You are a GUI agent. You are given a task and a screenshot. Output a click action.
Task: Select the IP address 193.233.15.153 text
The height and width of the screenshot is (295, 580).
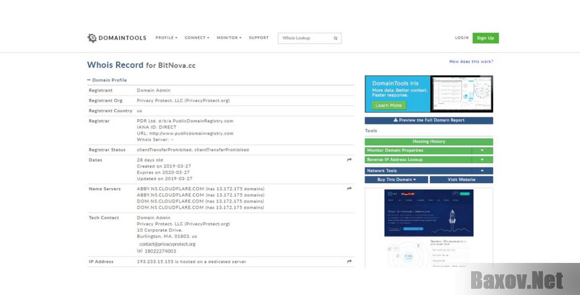[155, 262]
